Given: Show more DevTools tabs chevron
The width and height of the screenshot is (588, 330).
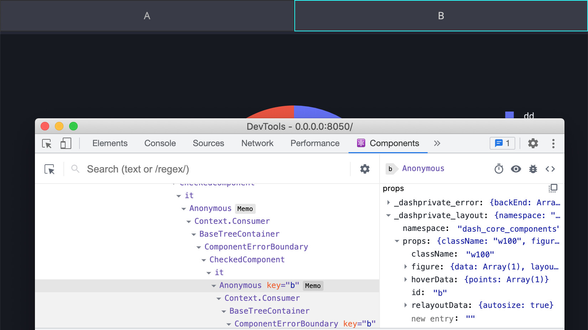Looking at the screenshot, I should [x=437, y=143].
